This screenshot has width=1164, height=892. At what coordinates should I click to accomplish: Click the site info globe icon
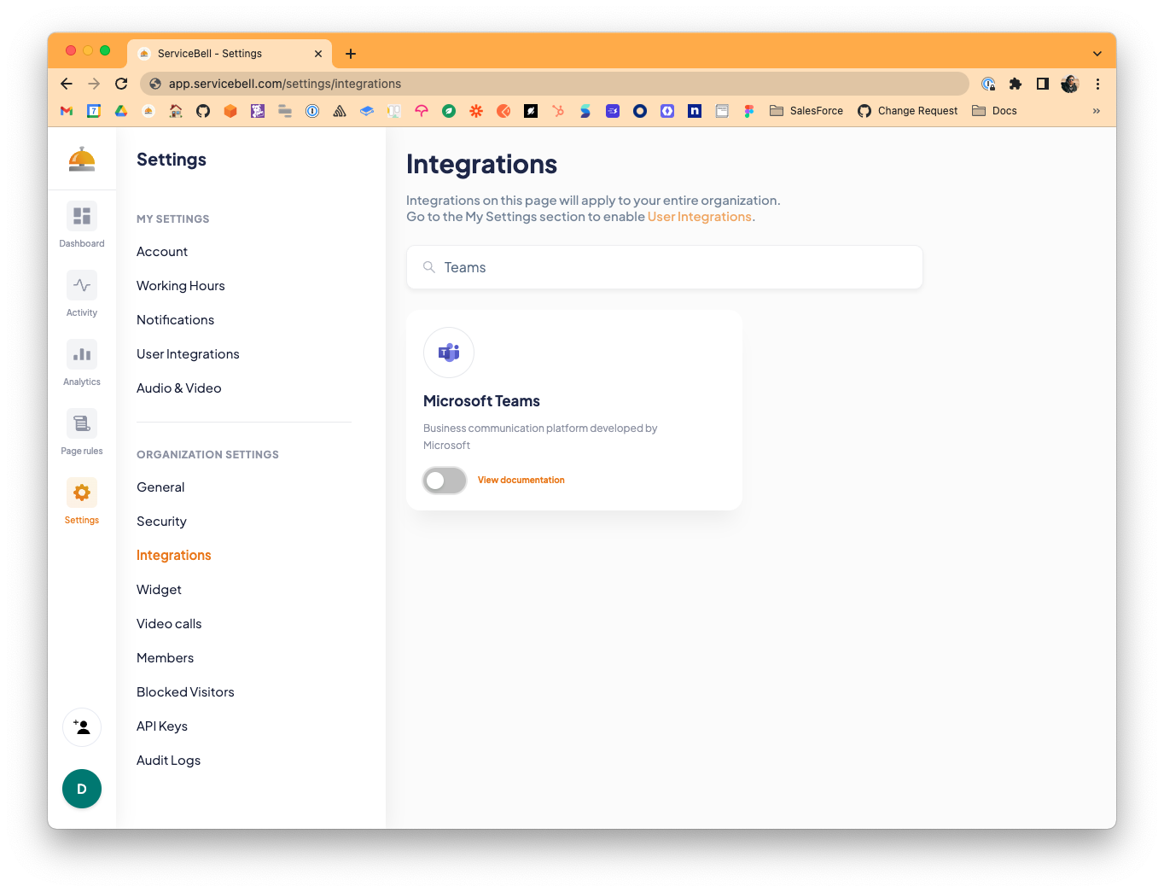pos(155,84)
